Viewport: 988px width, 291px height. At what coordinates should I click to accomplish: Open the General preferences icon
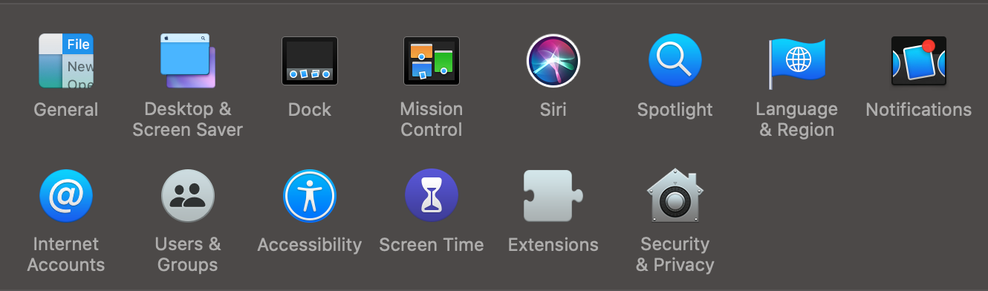click(66, 61)
